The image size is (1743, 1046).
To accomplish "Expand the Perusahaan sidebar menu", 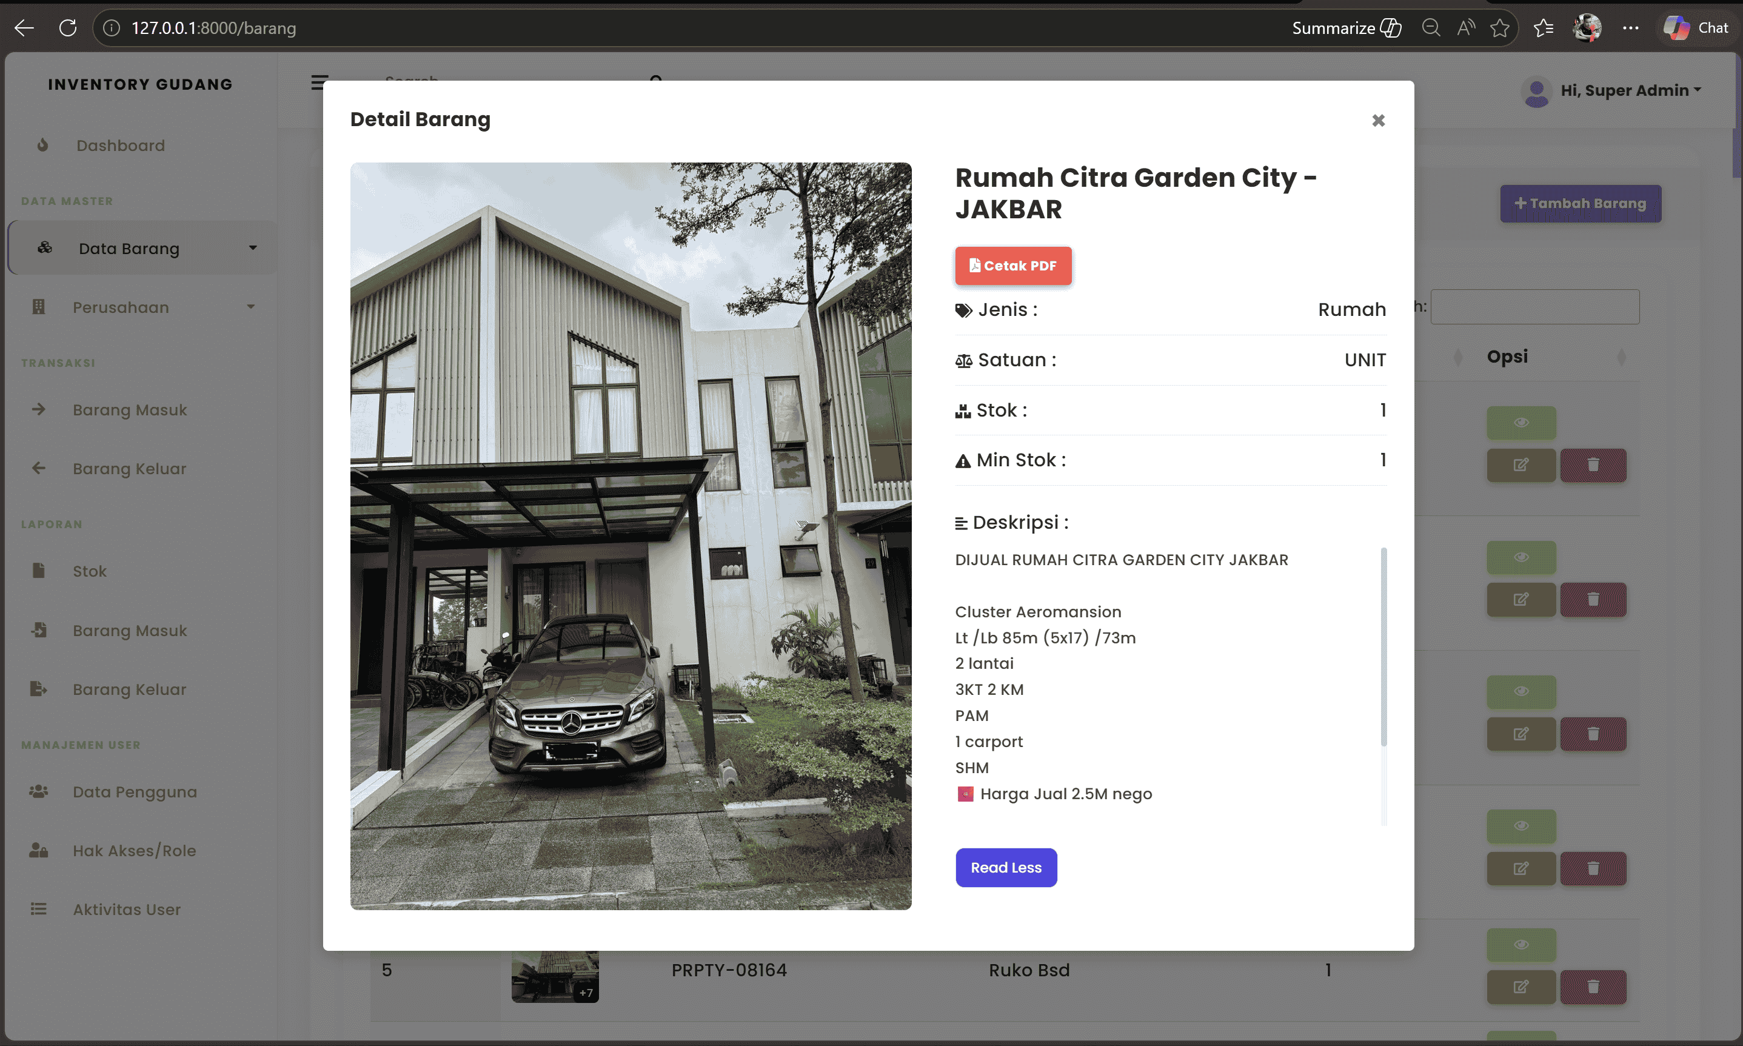I will click(x=142, y=307).
